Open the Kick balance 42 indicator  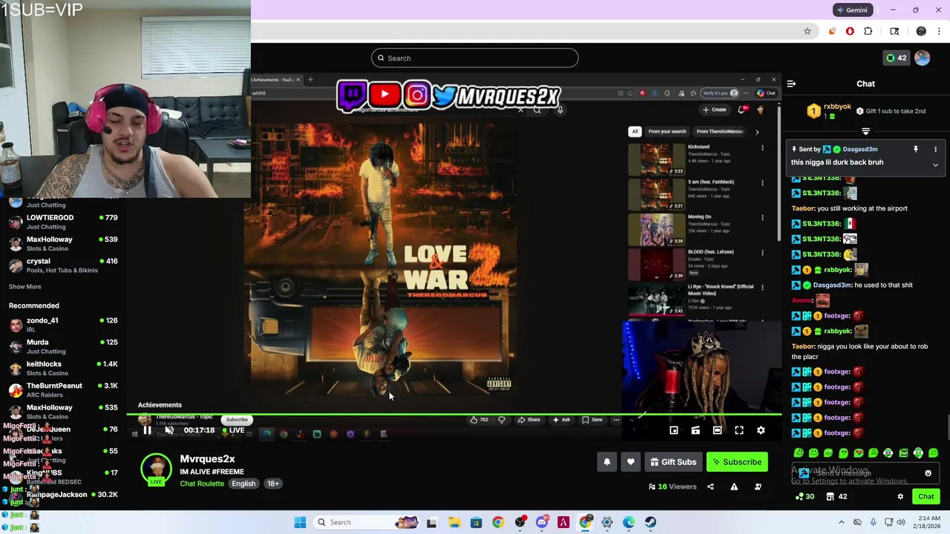(x=897, y=58)
